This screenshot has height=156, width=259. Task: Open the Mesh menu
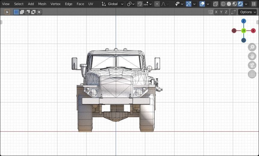coord(42,4)
